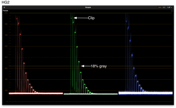Select the Parade scope type label
The image size is (176, 108).
pyautogui.click(x=5, y=11)
